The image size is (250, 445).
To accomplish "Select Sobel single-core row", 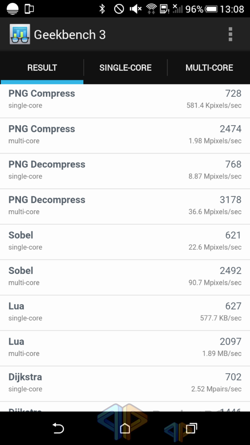I will 125,242.
